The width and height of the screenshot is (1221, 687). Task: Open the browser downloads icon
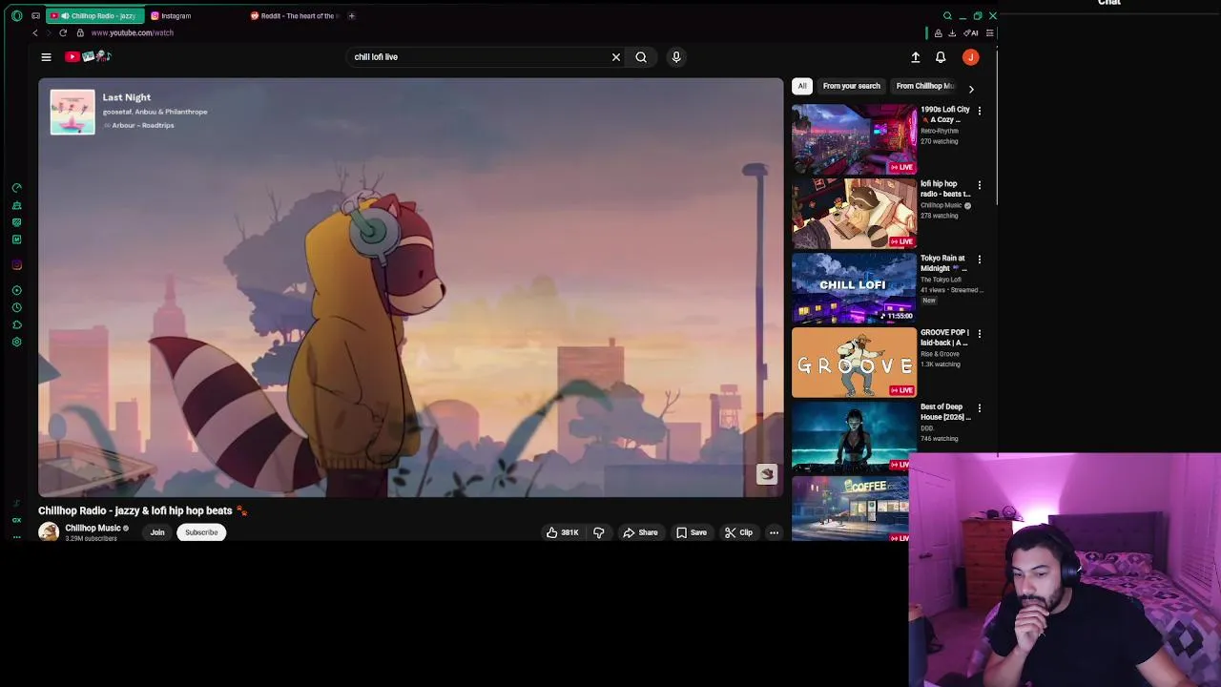click(x=952, y=32)
